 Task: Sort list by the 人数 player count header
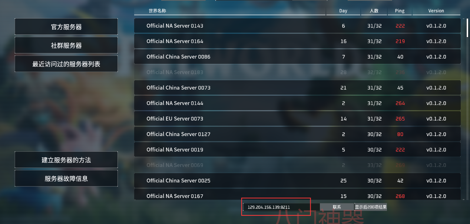[x=374, y=11]
